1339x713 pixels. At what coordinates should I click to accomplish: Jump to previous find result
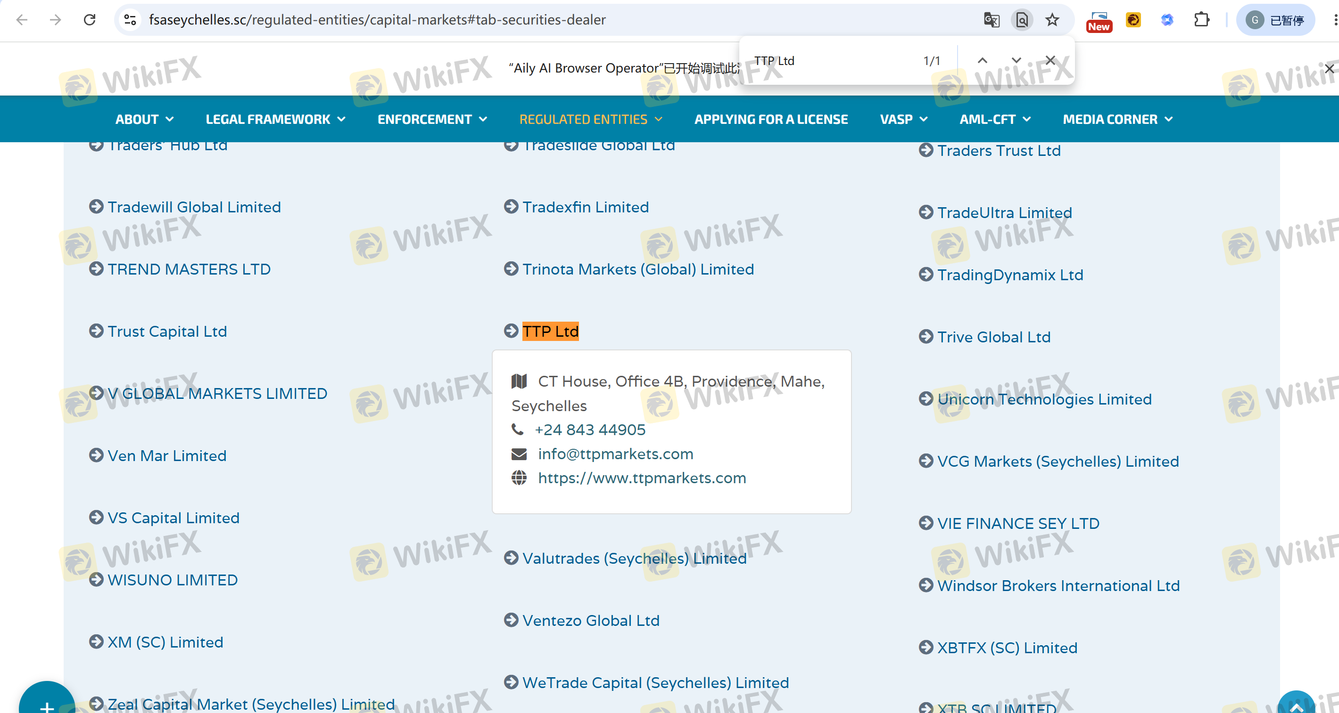(983, 60)
